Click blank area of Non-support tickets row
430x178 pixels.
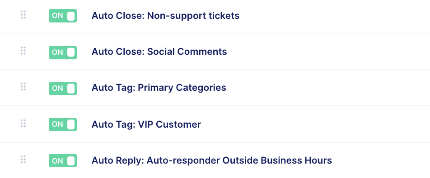[x=335, y=16]
